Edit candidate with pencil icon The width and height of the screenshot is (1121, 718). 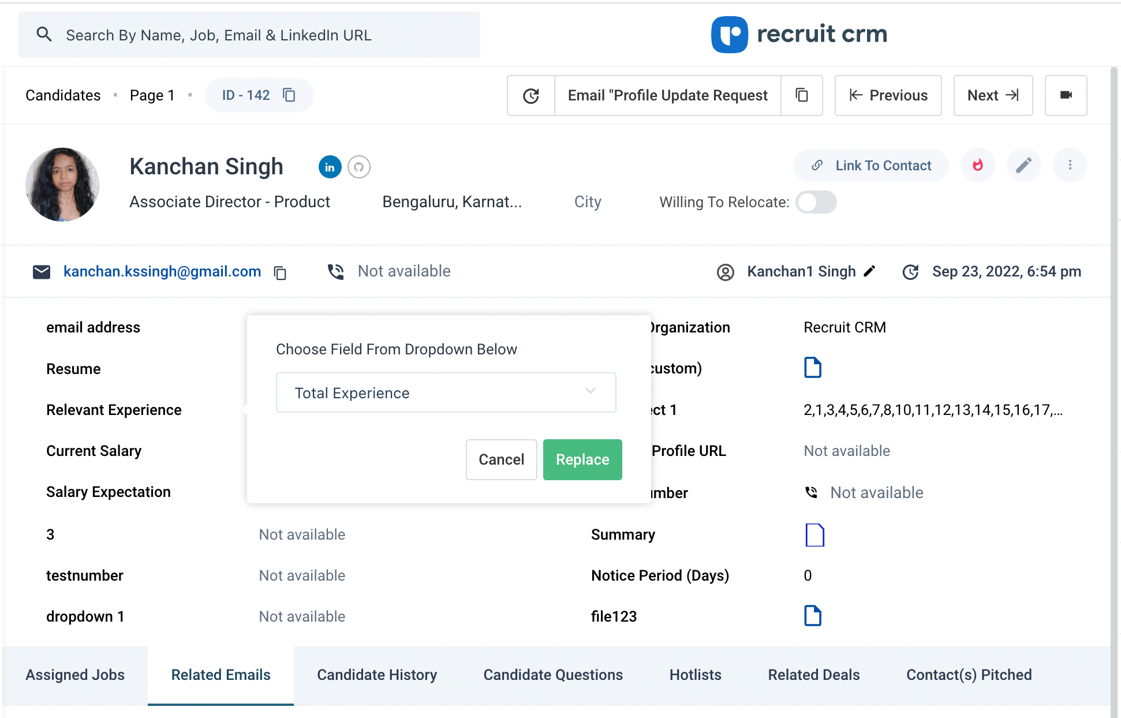[x=1024, y=166]
